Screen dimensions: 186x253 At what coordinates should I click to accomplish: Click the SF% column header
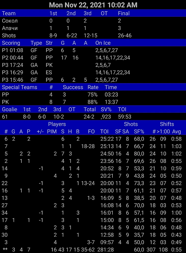click(139, 131)
